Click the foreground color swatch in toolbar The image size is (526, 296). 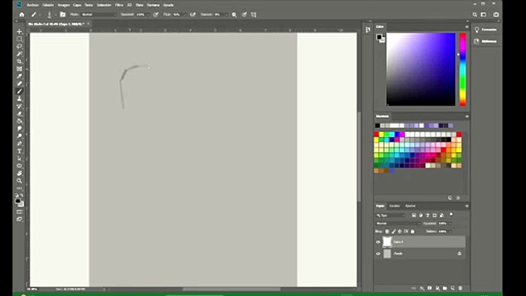pyautogui.click(x=18, y=201)
